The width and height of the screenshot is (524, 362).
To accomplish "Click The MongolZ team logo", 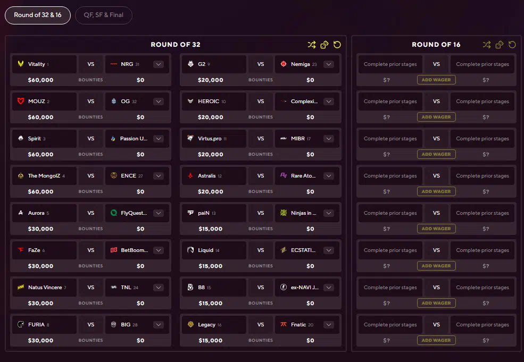I will tap(21, 175).
